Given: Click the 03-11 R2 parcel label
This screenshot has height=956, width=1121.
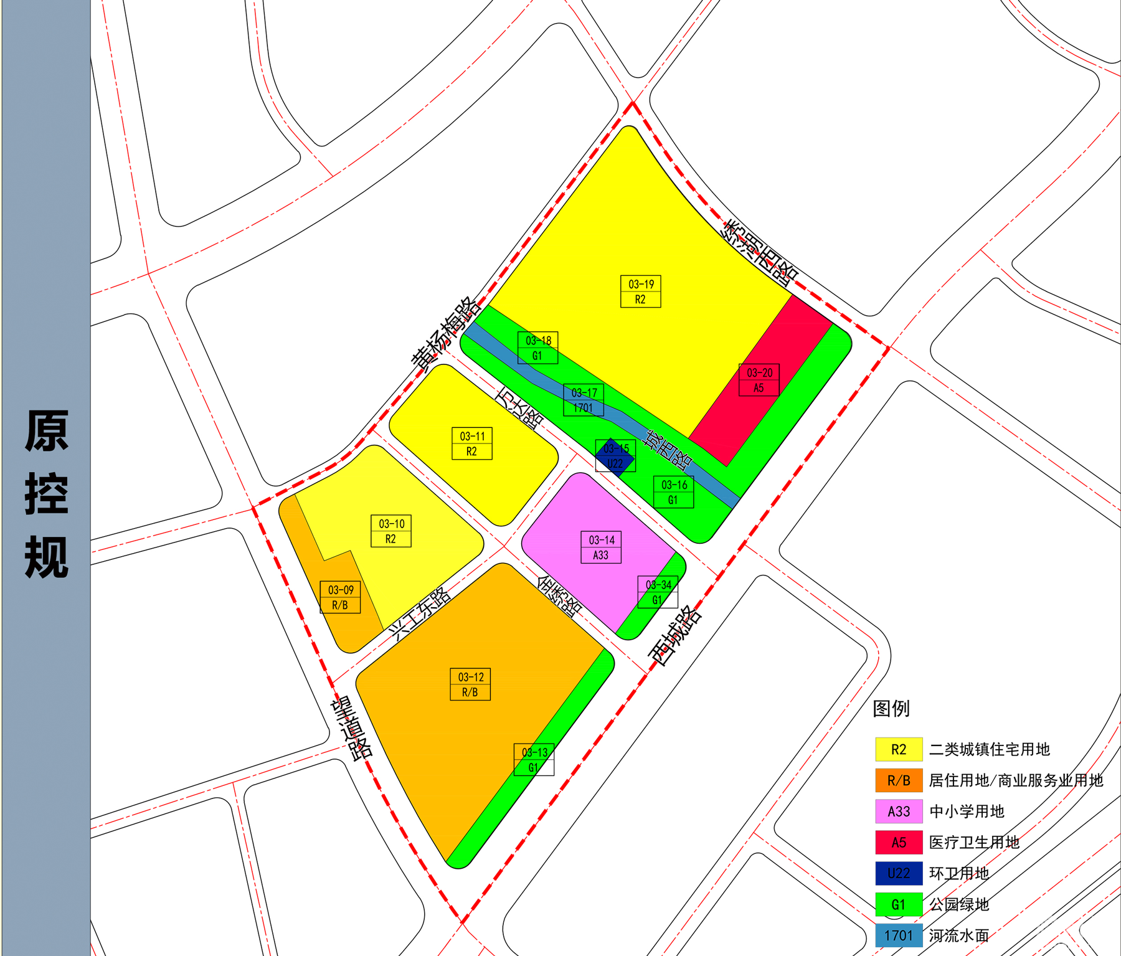Looking at the screenshot, I should click(471, 443).
